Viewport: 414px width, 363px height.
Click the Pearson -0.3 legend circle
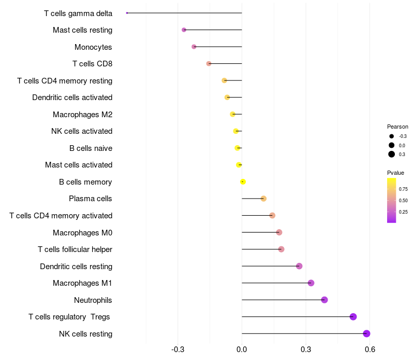[x=392, y=136]
